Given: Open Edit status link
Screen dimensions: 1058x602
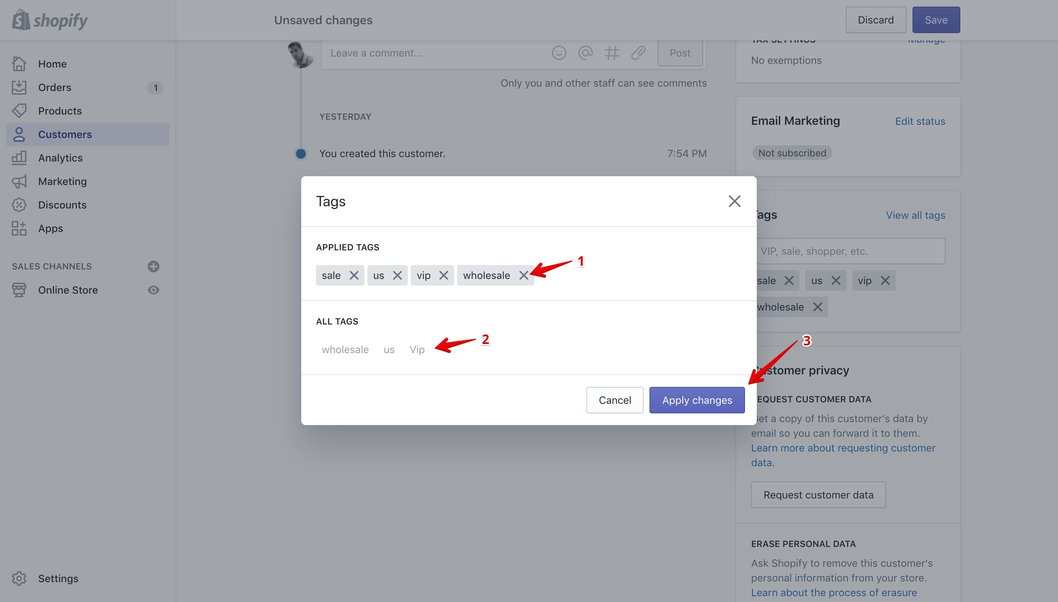Looking at the screenshot, I should pyautogui.click(x=920, y=121).
